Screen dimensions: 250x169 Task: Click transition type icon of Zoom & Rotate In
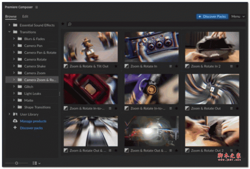coord(127,66)
